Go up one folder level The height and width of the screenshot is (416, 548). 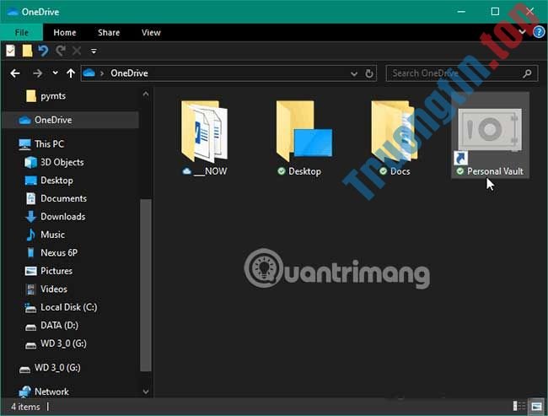coord(71,73)
